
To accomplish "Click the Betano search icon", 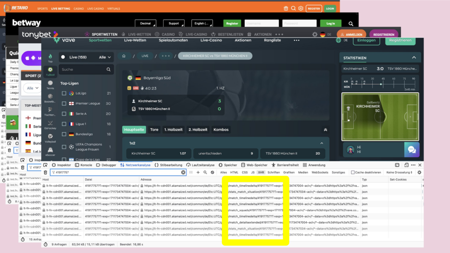I will (x=293, y=8).
